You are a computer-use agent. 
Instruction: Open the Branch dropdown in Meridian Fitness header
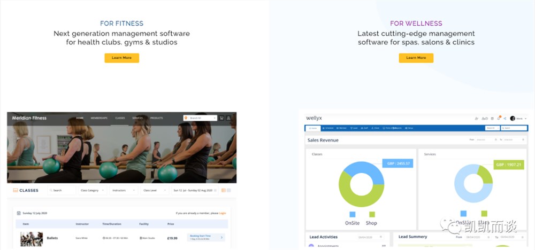click(200, 118)
